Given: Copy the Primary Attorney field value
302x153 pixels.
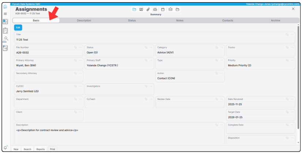Looking at the screenshot, I should (75, 60).
